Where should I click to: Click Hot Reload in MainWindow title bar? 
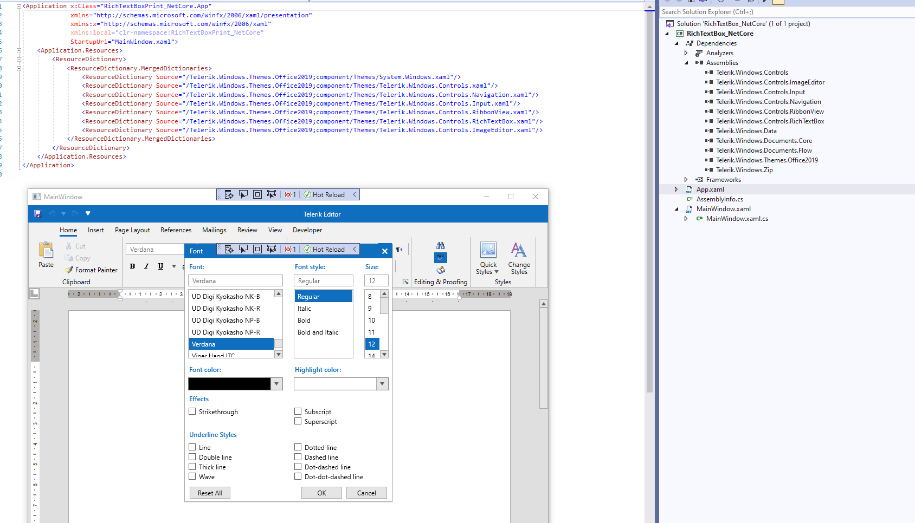(324, 194)
